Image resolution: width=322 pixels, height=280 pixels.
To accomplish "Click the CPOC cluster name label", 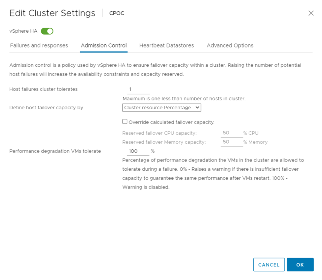I will tap(117, 14).
